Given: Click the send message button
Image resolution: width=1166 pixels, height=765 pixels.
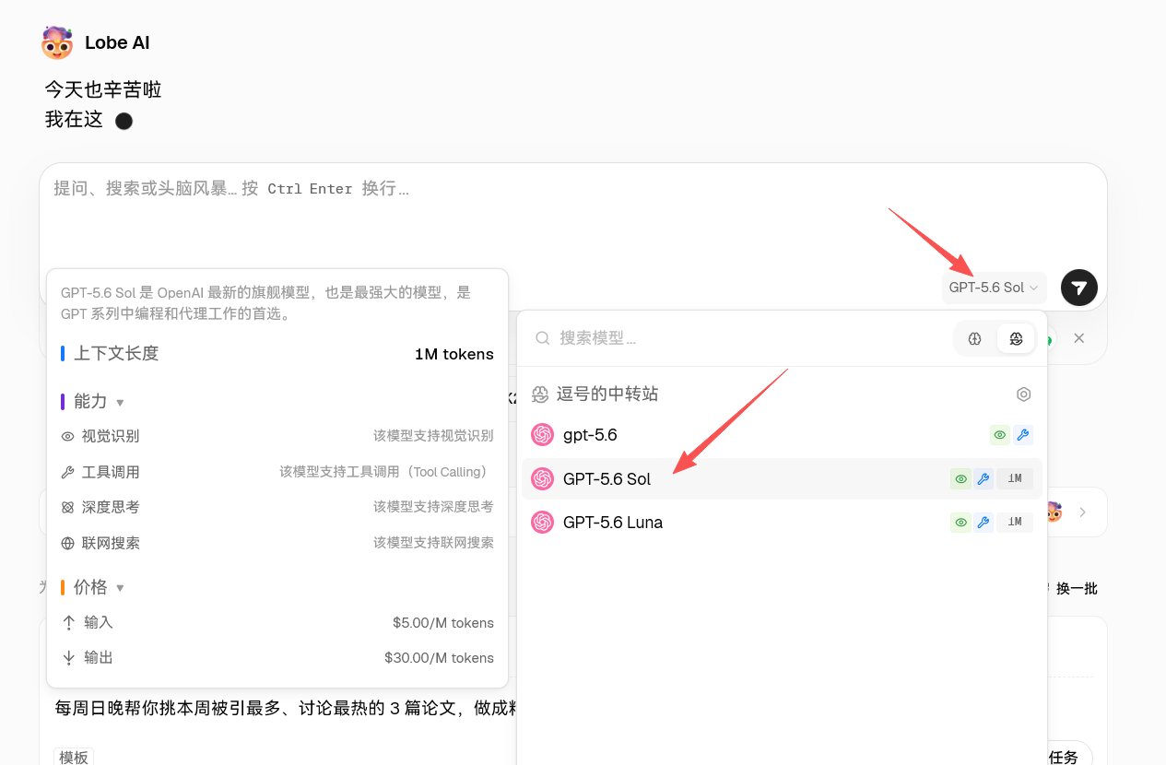Looking at the screenshot, I should coord(1078,288).
